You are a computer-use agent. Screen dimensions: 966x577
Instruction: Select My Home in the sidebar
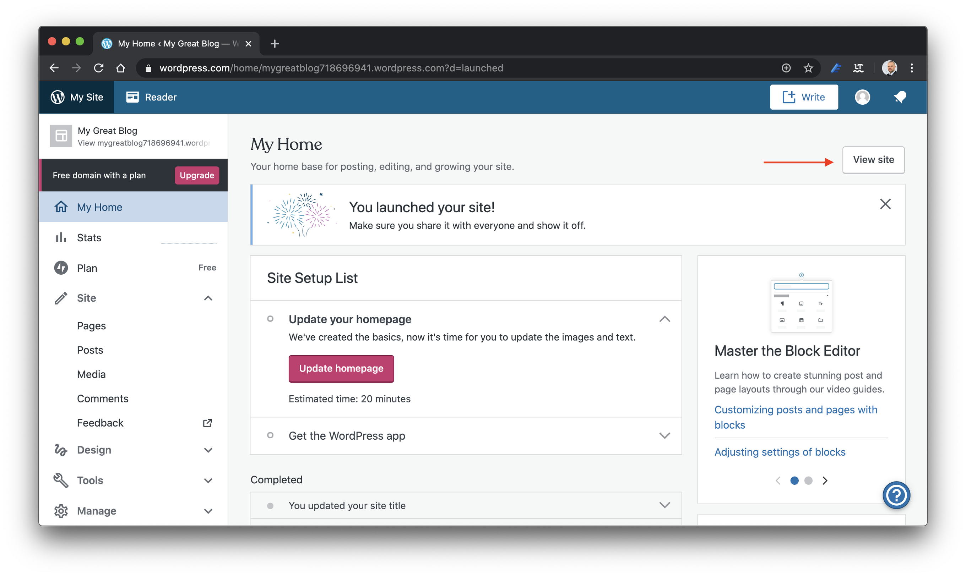click(x=134, y=207)
